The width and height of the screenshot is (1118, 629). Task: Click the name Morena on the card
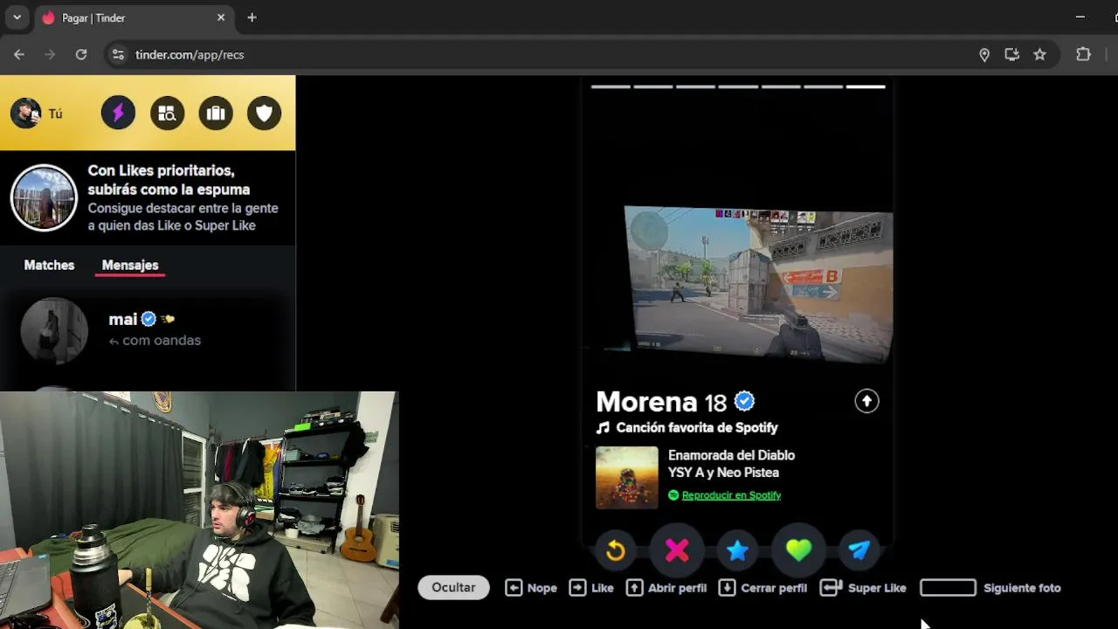tap(646, 402)
